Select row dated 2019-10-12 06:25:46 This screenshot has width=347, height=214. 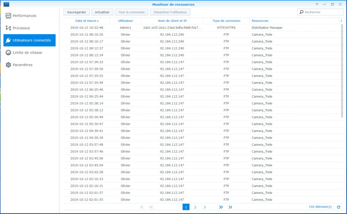202,89
